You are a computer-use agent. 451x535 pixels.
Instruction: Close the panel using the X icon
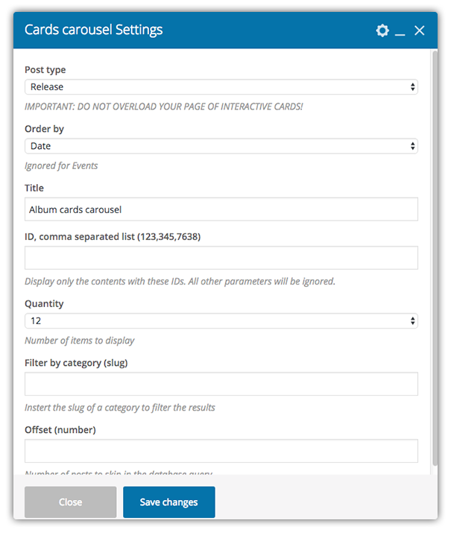coord(420,31)
